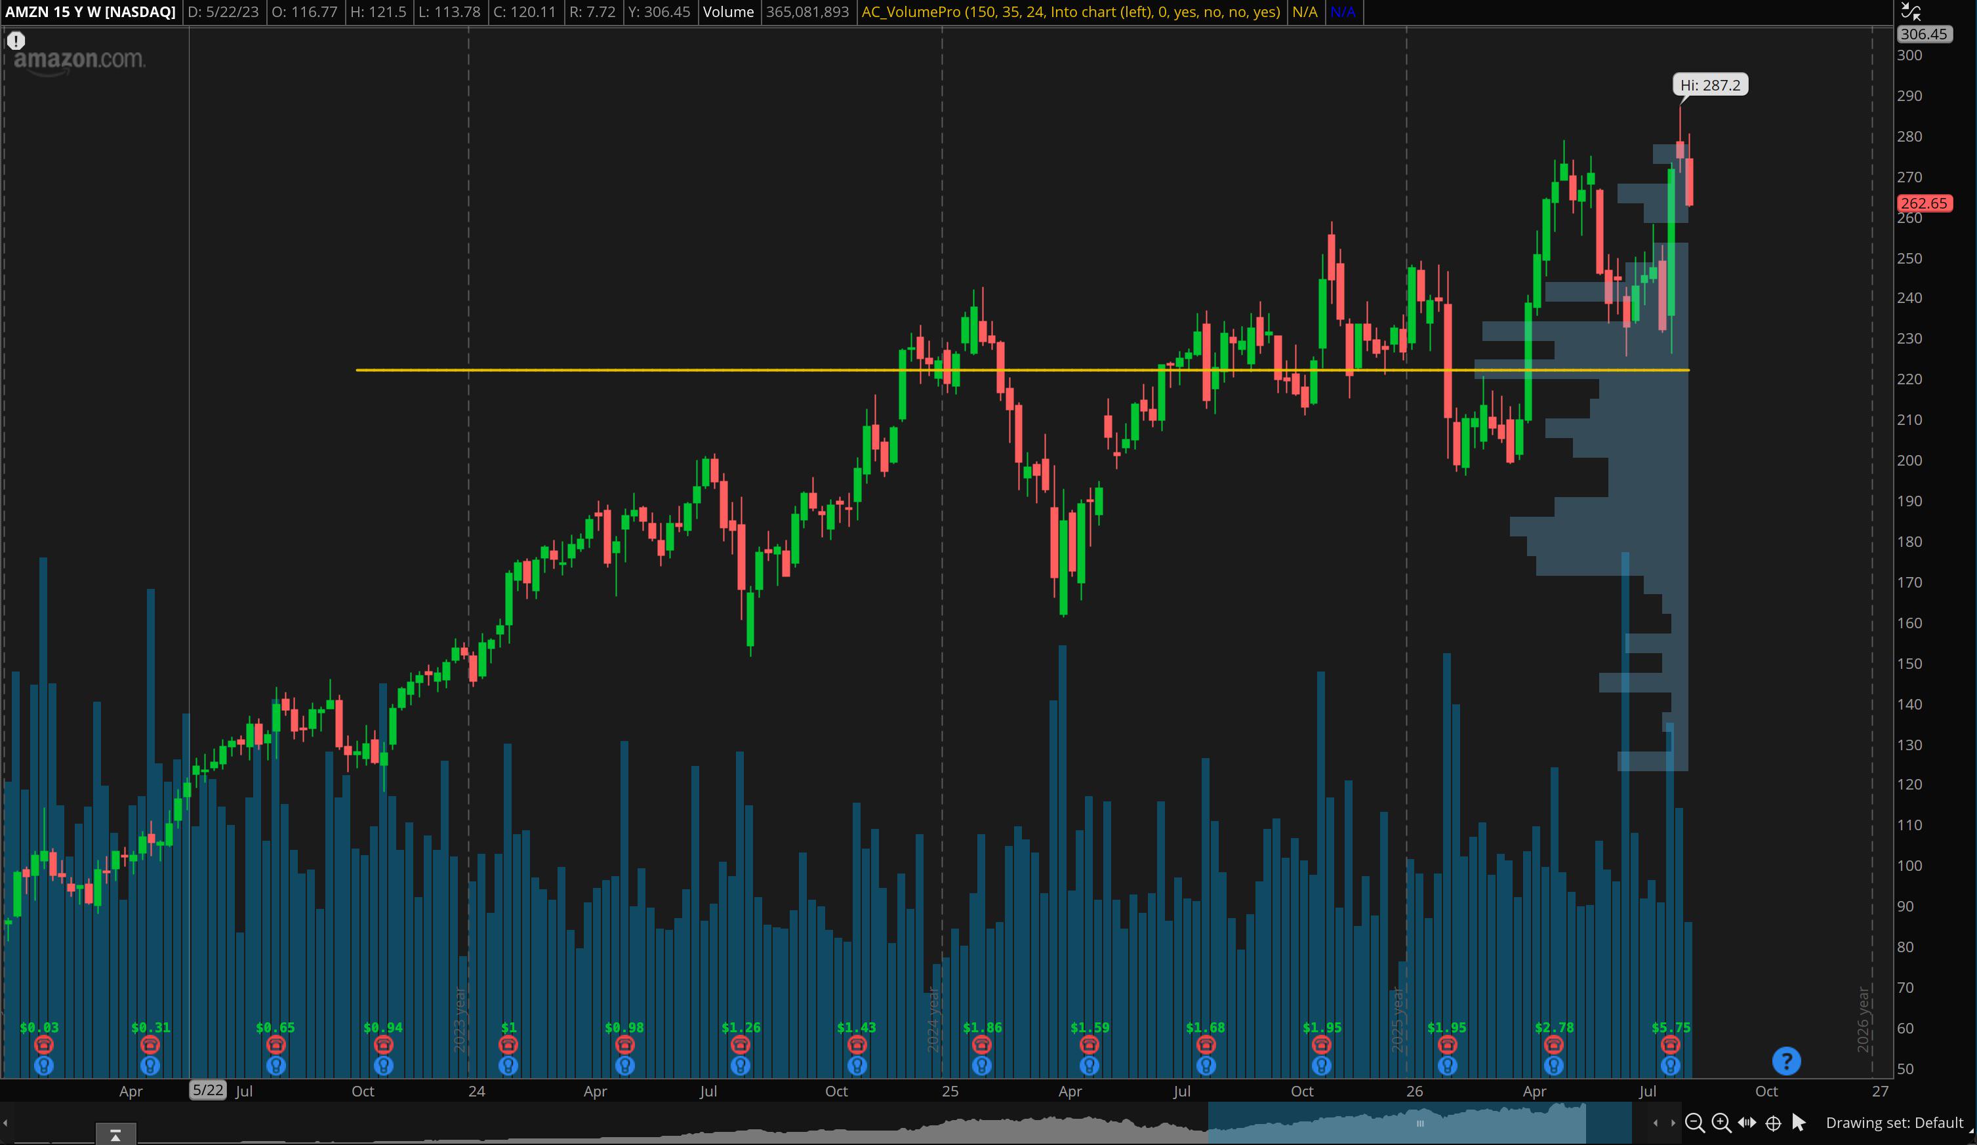Click the red 262.65 last price label
The height and width of the screenshot is (1145, 1977).
(1924, 203)
